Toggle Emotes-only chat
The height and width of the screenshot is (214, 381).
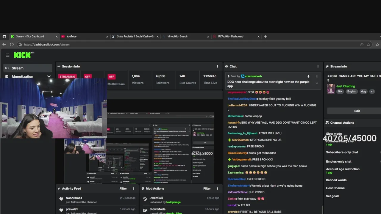(339, 161)
